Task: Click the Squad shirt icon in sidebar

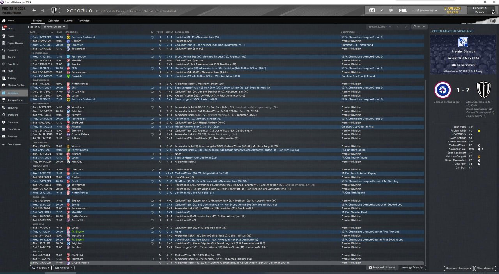Action: 4,36
